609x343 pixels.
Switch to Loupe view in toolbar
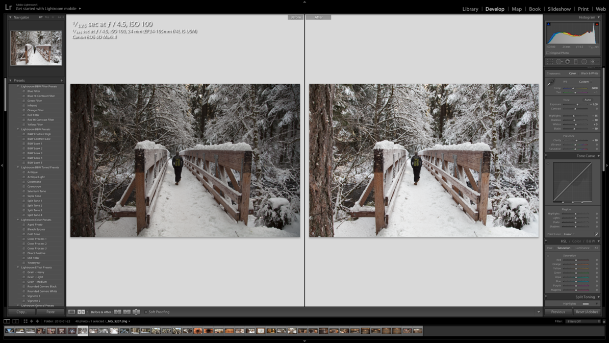[x=72, y=312]
